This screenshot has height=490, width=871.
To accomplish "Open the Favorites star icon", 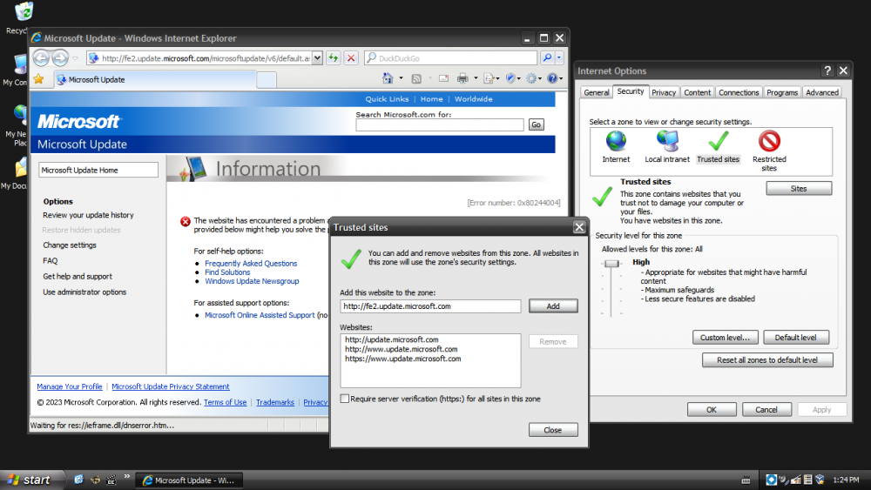I will tap(38, 79).
